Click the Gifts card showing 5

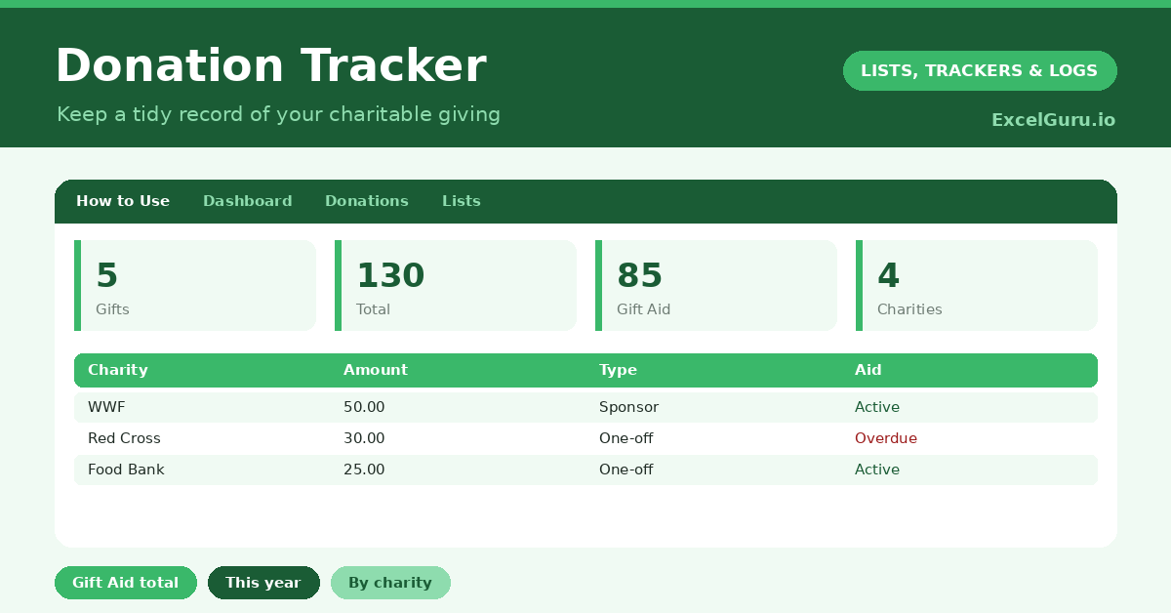click(x=195, y=285)
